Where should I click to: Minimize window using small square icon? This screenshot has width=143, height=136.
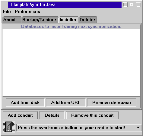tap(132, 5)
